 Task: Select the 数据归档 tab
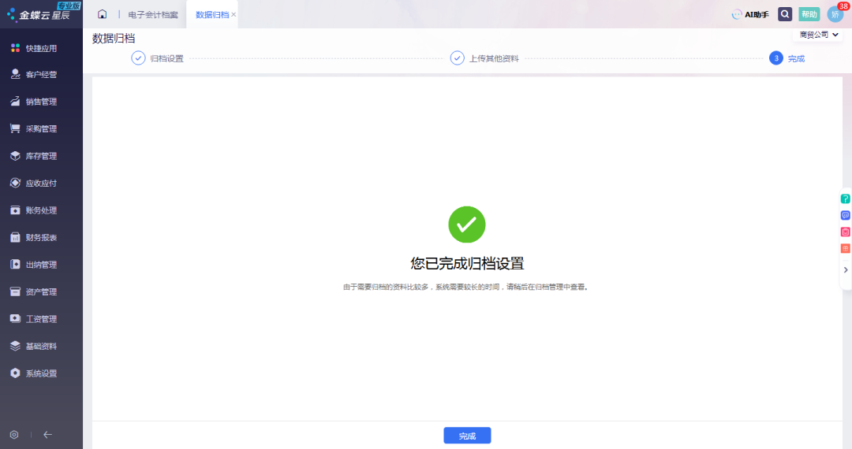click(212, 15)
